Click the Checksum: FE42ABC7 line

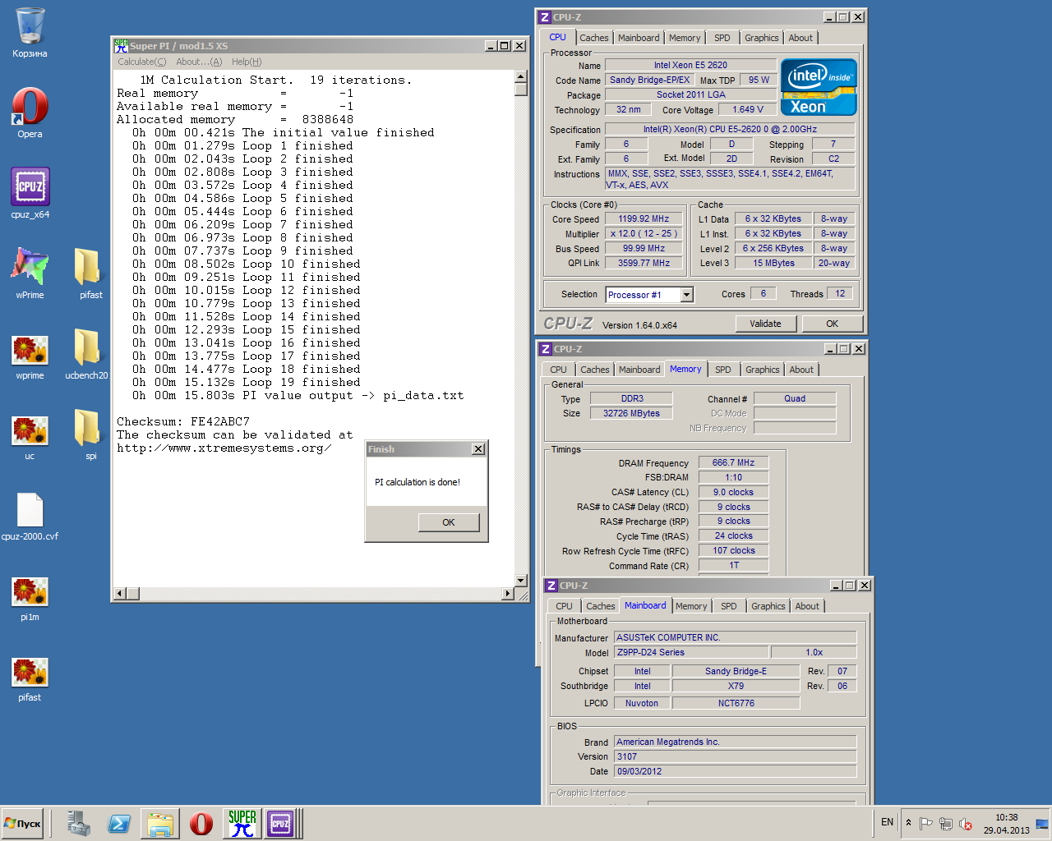point(183,421)
